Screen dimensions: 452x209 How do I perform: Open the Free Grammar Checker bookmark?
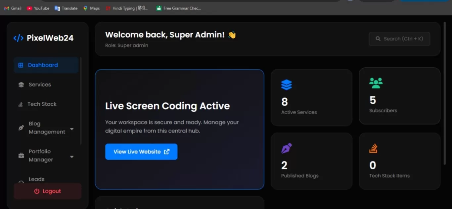click(179, 8)
